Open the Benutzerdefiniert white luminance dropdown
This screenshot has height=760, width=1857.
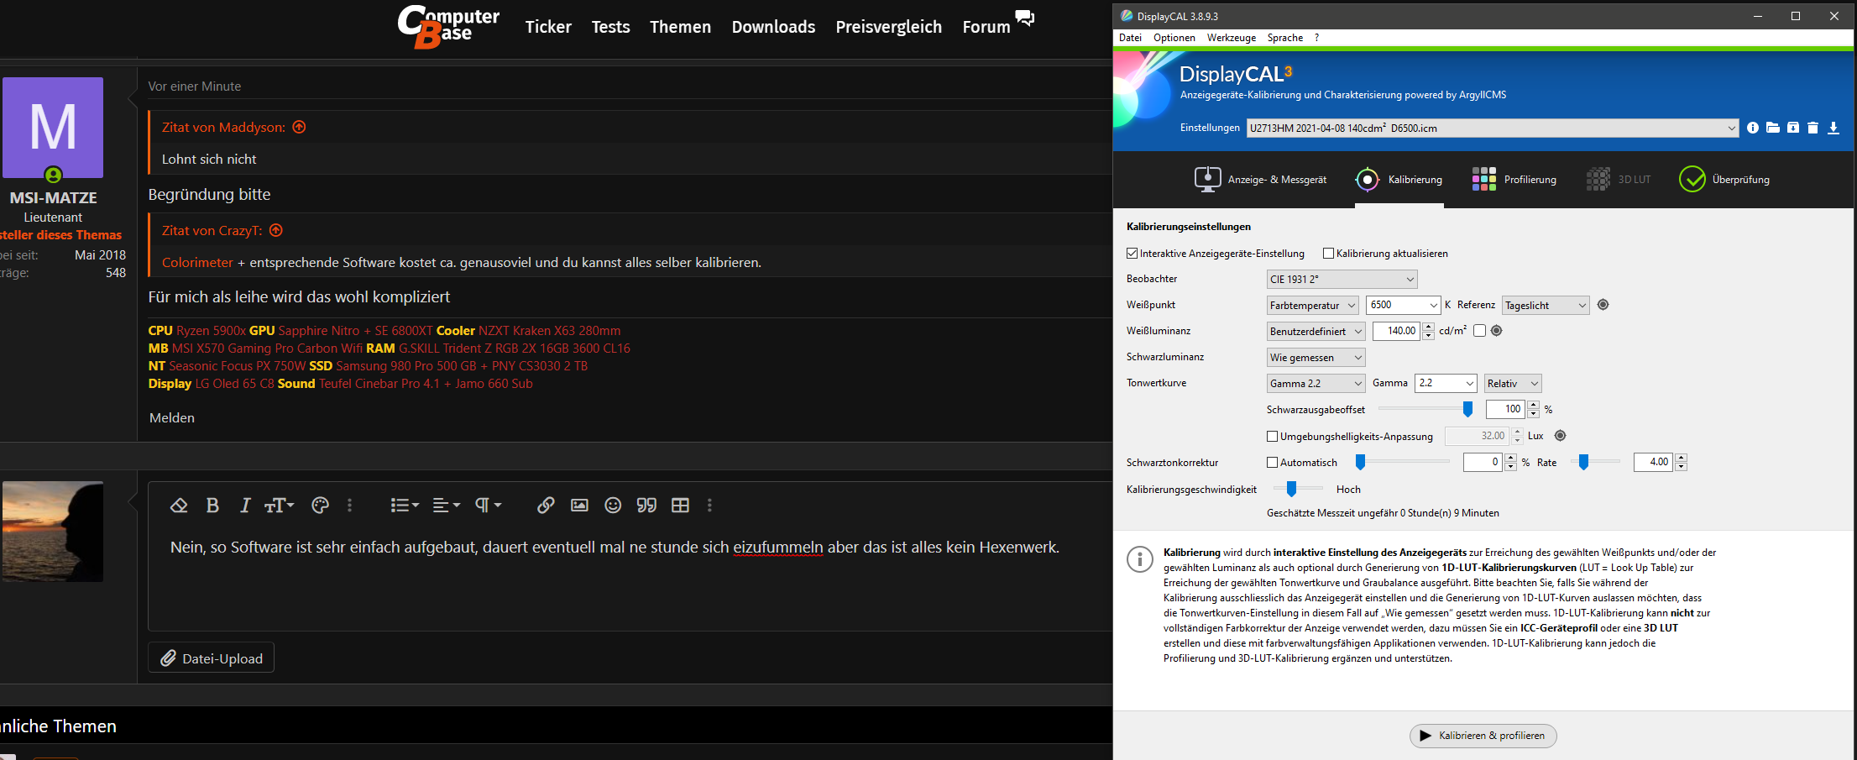pyautogui.click(x=1316, y=331)
